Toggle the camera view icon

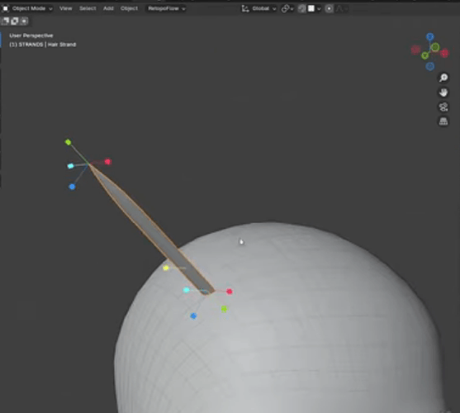point(443,107)
